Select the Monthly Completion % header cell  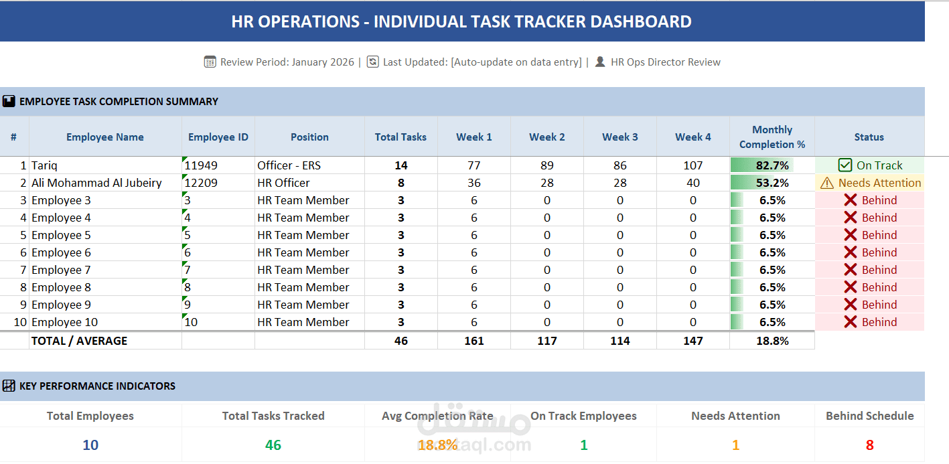point(772,137)
